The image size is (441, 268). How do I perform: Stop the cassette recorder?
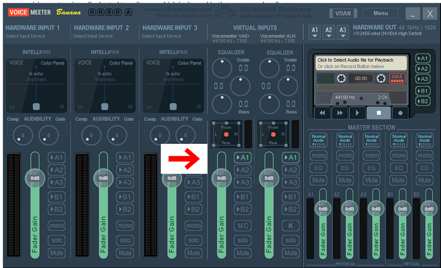[x=379, y=113]
